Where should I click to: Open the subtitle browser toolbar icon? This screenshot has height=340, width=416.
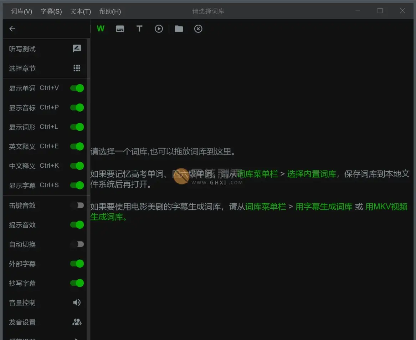[120, 29]
